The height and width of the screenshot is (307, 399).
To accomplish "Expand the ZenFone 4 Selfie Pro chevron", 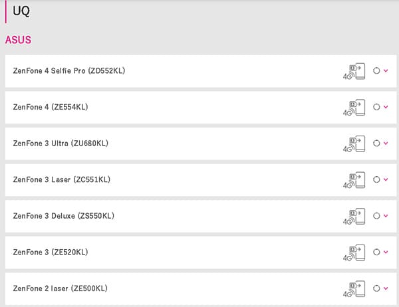I will click(386, 70).
